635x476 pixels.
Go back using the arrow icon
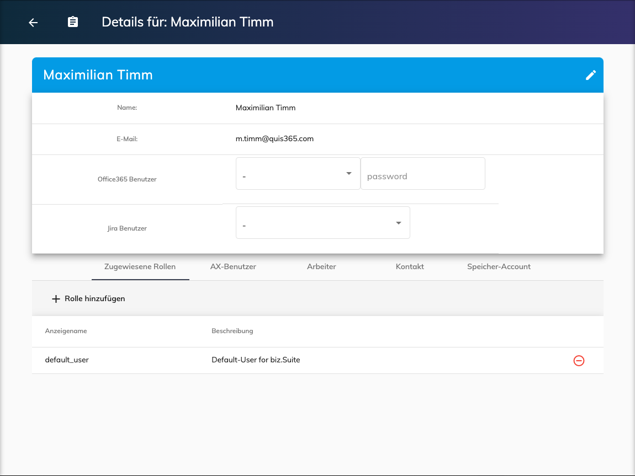[x=33, y=23]
